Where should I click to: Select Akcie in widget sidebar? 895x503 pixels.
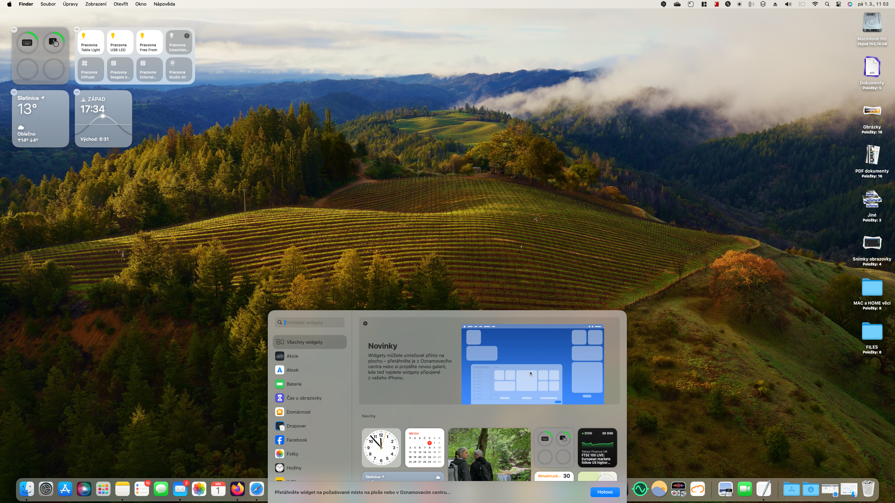tap(292, 356)
